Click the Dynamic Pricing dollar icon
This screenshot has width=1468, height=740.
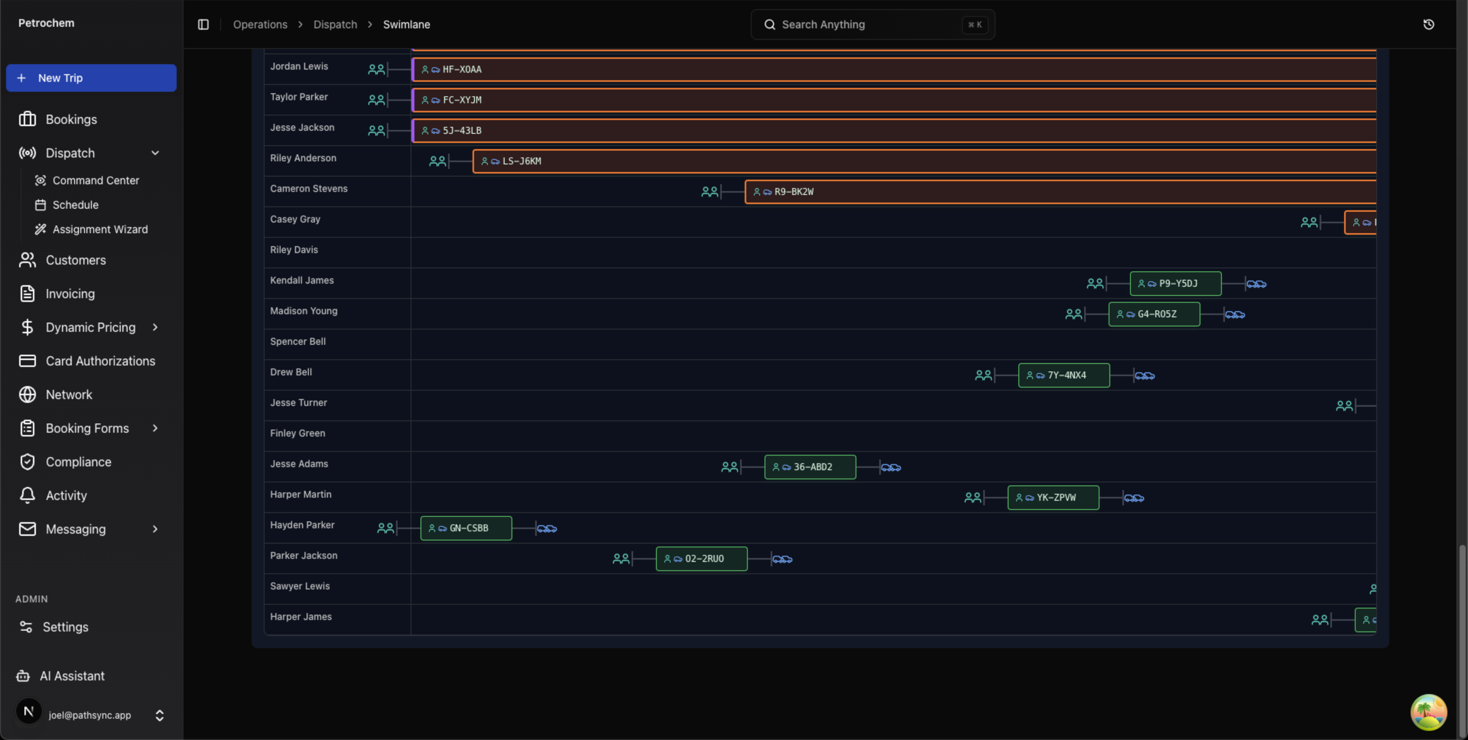[28, 327]
